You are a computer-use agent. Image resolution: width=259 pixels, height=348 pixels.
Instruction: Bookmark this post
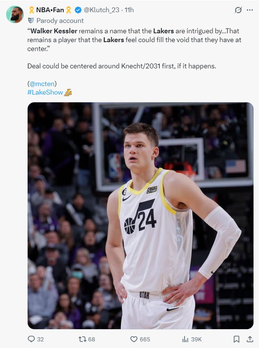pos(236,339)
